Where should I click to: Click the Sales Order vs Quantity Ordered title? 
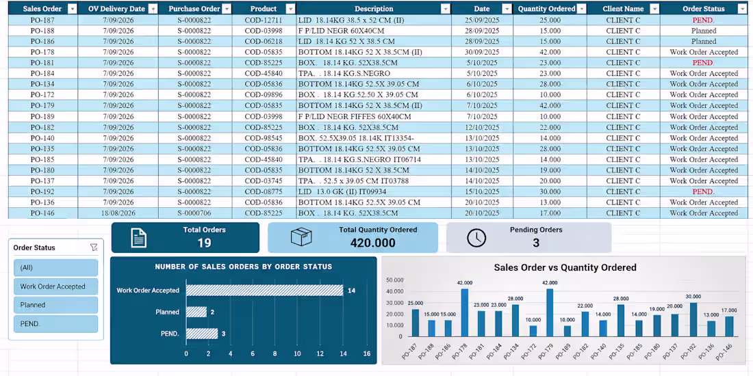coord(565,267)
